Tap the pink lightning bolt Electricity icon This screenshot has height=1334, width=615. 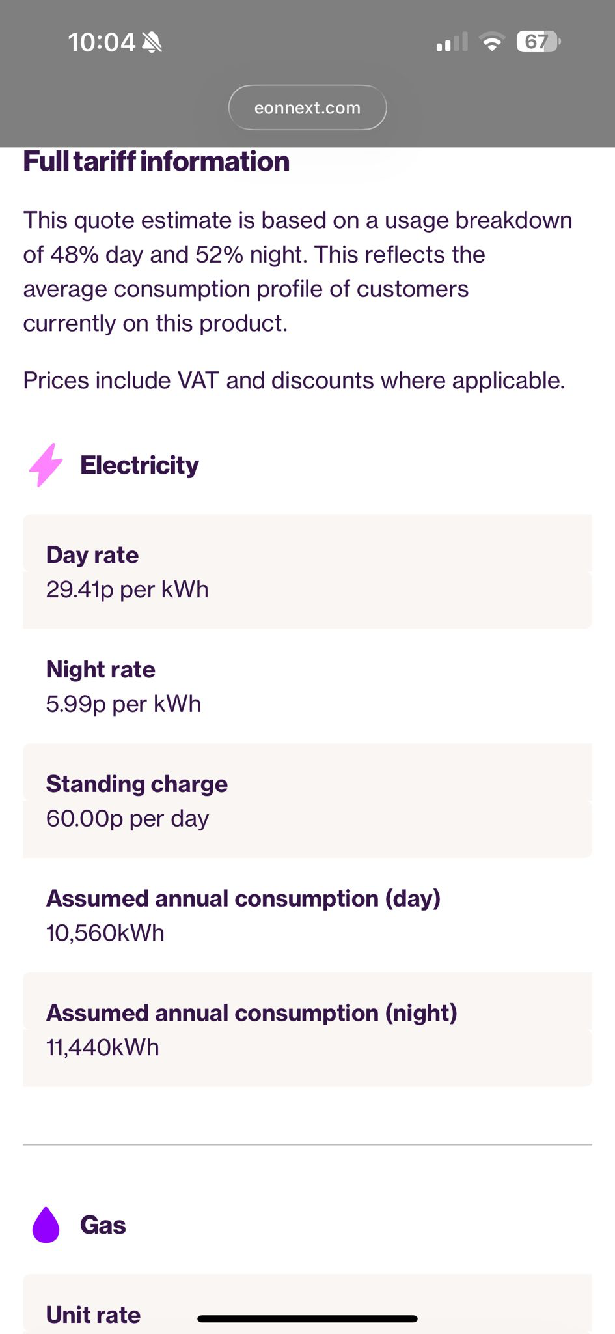(x=46, y=465)
